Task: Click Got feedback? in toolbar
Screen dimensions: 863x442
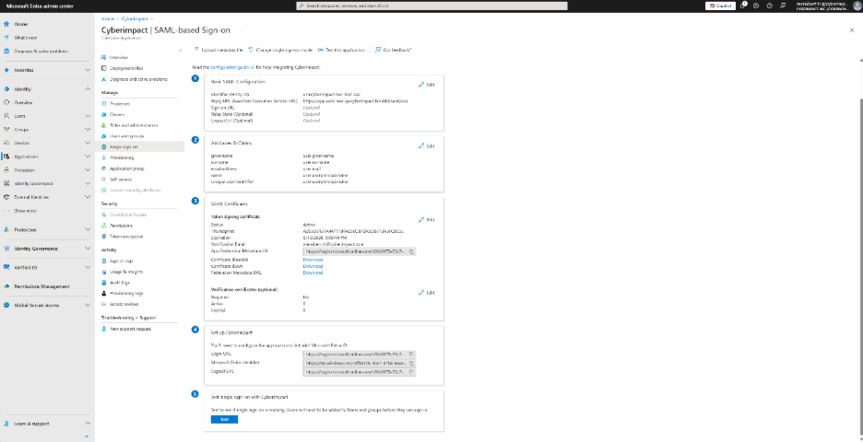Action: click(393, 50)
